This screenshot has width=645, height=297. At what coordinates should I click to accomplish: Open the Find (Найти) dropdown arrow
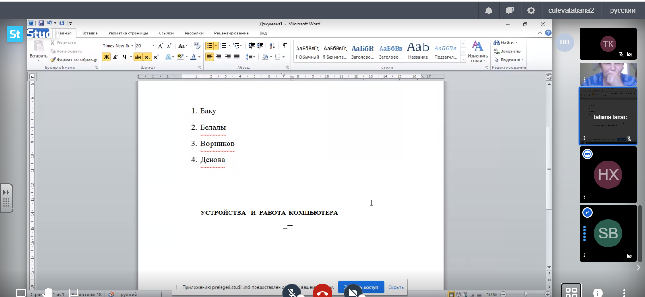tap(516, 42)
